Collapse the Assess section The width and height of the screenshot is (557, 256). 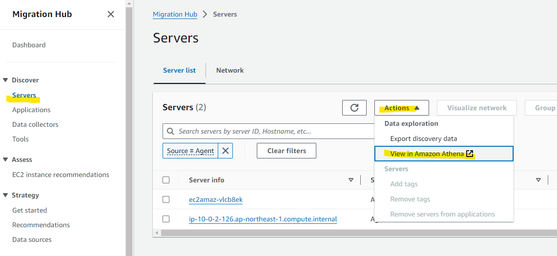pyautogui.click(x=5, y=160)
